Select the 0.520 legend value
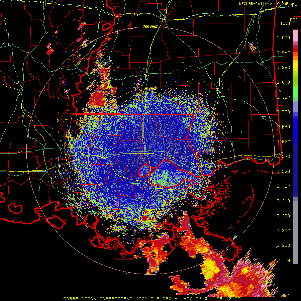 (x=283, y=171)
